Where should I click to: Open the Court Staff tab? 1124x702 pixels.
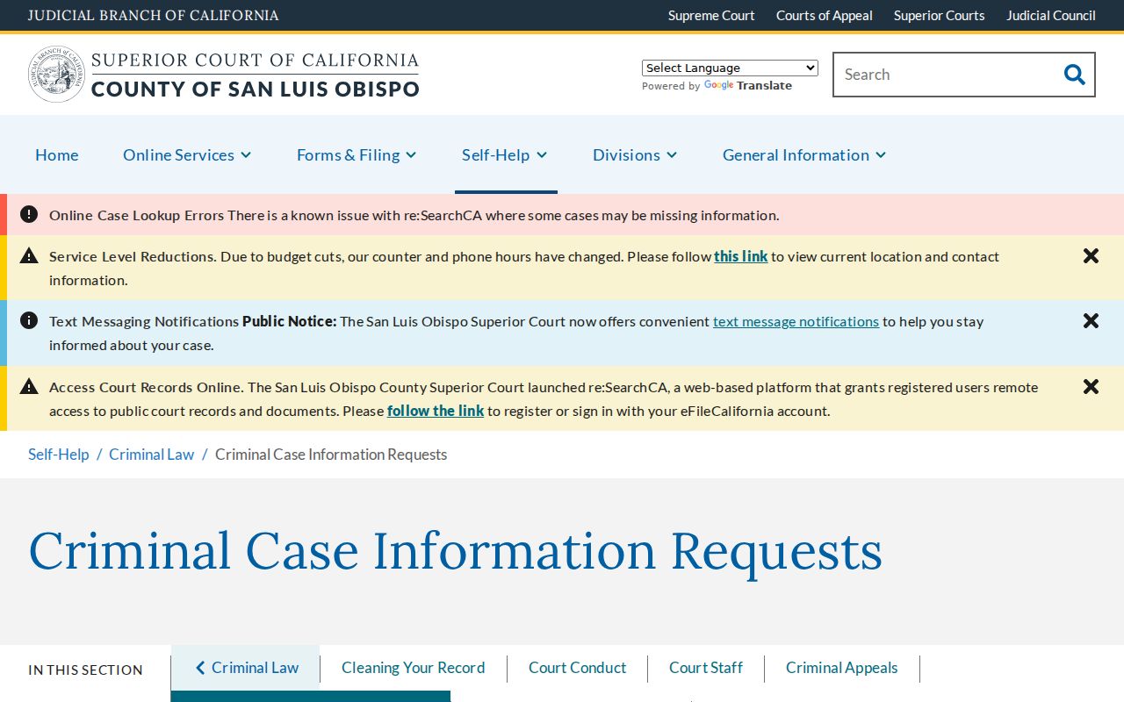click(x=706, y=668)
